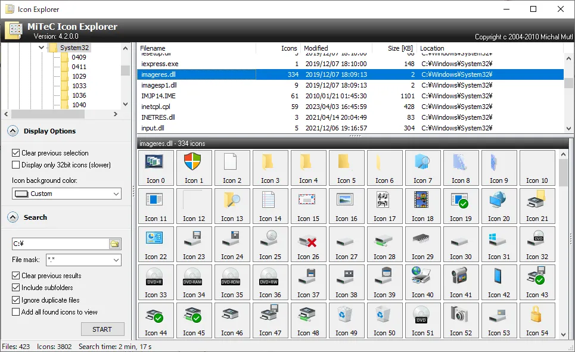Image resolution: width=575 pixels, height=352 pixels.
Task: Open Icon background color dropdown
Action: click(66, 194)
